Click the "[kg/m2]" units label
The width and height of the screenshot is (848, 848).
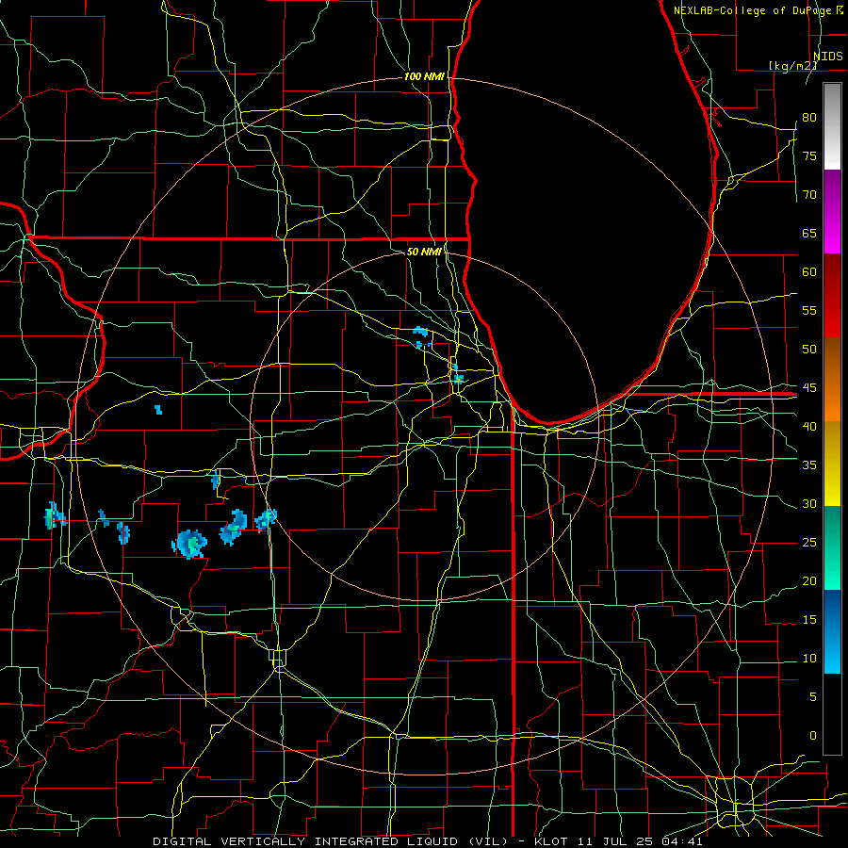[x=792, y=66]
